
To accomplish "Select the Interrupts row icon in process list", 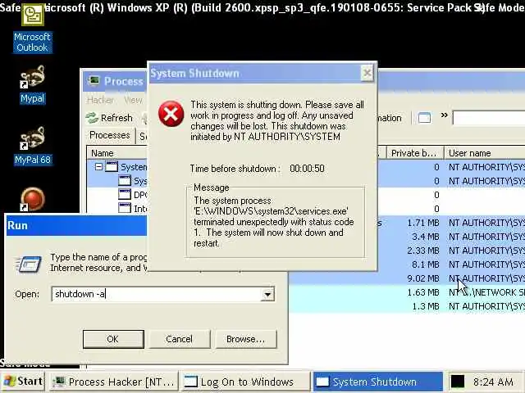I will pyautogui.click(x=125, y=209).
